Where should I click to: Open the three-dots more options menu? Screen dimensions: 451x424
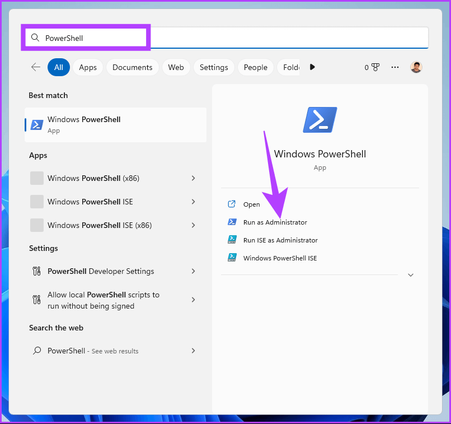point(395,67)
